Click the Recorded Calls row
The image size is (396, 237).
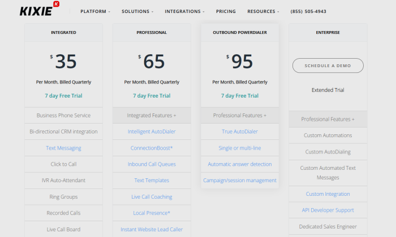[63, 213]
